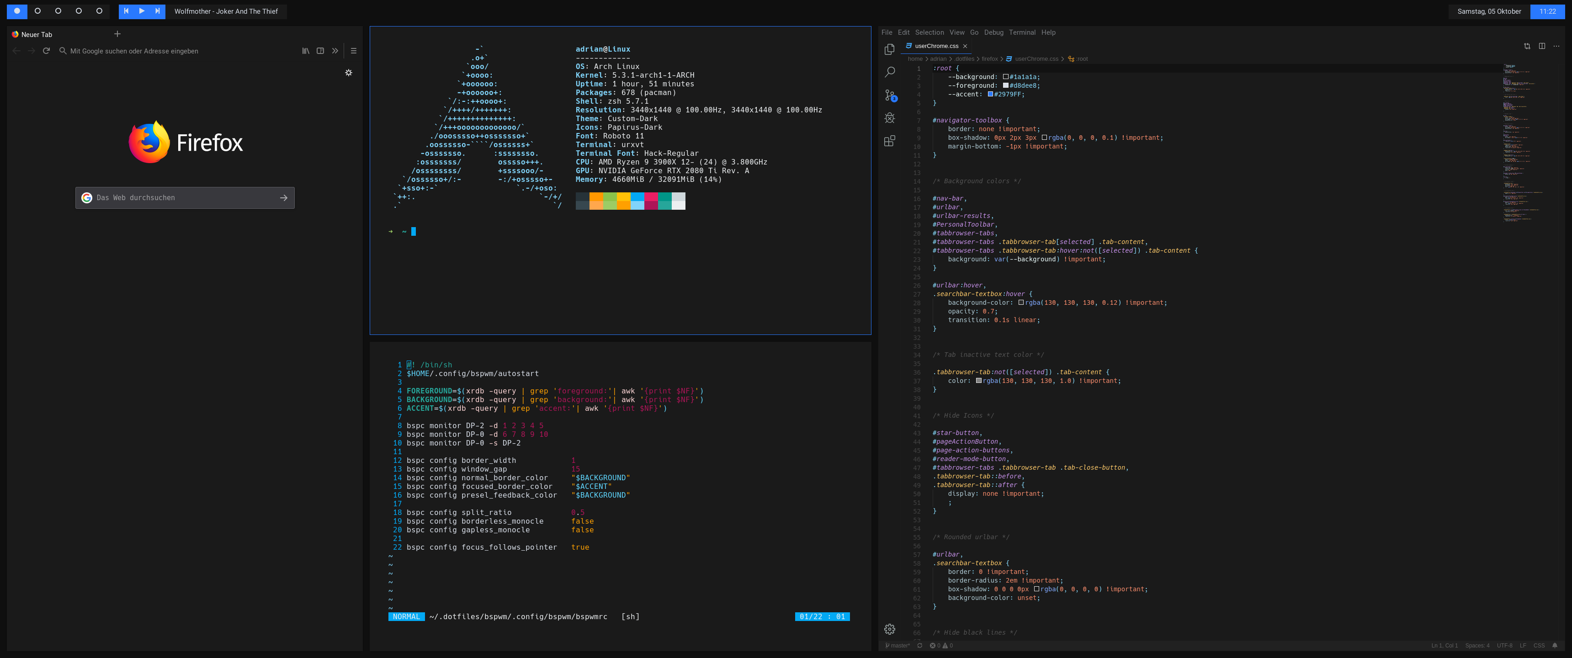
Task: Open Firefox library icon in toolbar
Action: (x=306, y=51)
